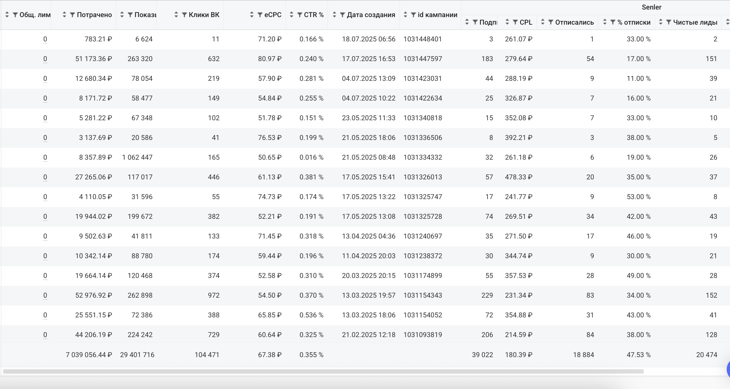Viewport: 730px width, 389px height.
Task: Click filter icon in eCPC column
Action: 260,15
